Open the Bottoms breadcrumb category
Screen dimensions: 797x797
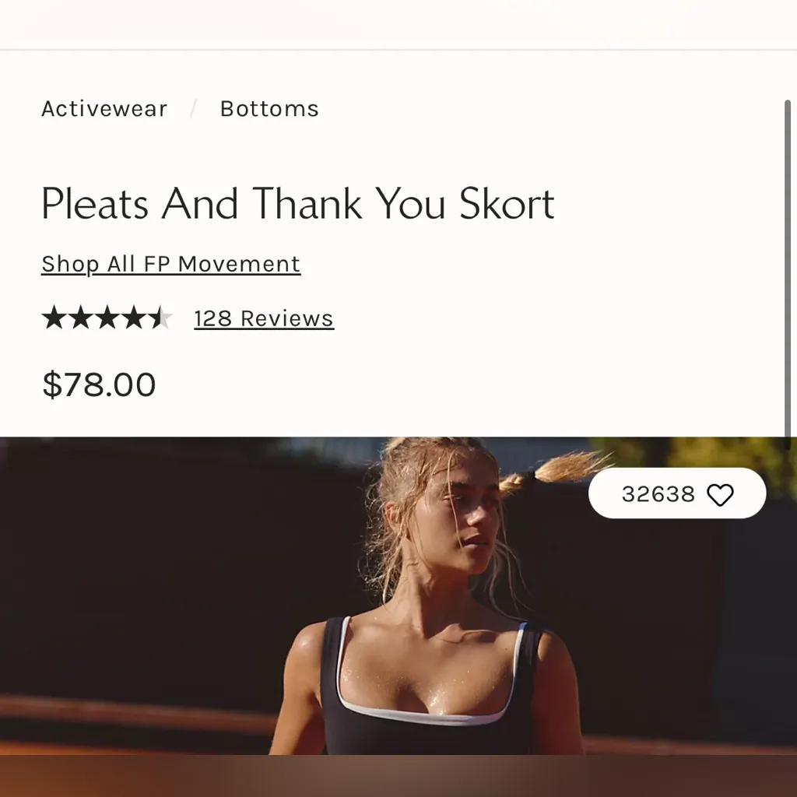[x=269, y=109]
